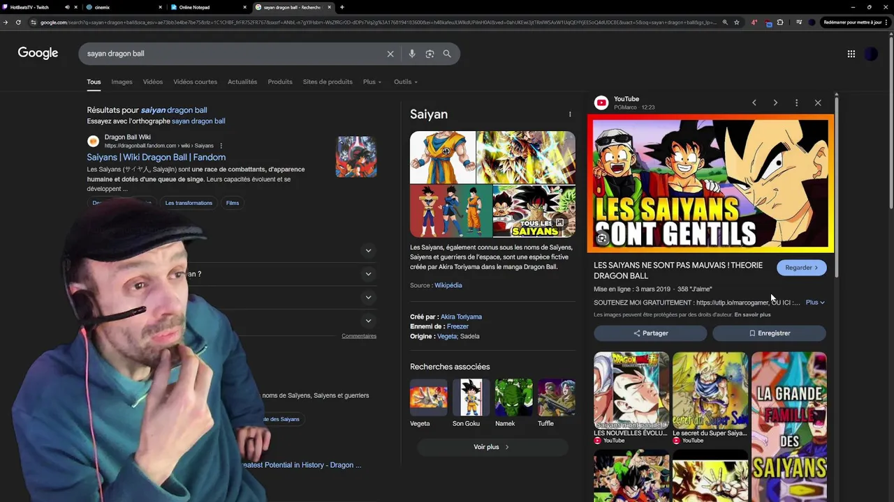Clear the search box with the X icon
The height and width of the screenshot is (502, 894).
pyautogui.click(x=390, y=54)
